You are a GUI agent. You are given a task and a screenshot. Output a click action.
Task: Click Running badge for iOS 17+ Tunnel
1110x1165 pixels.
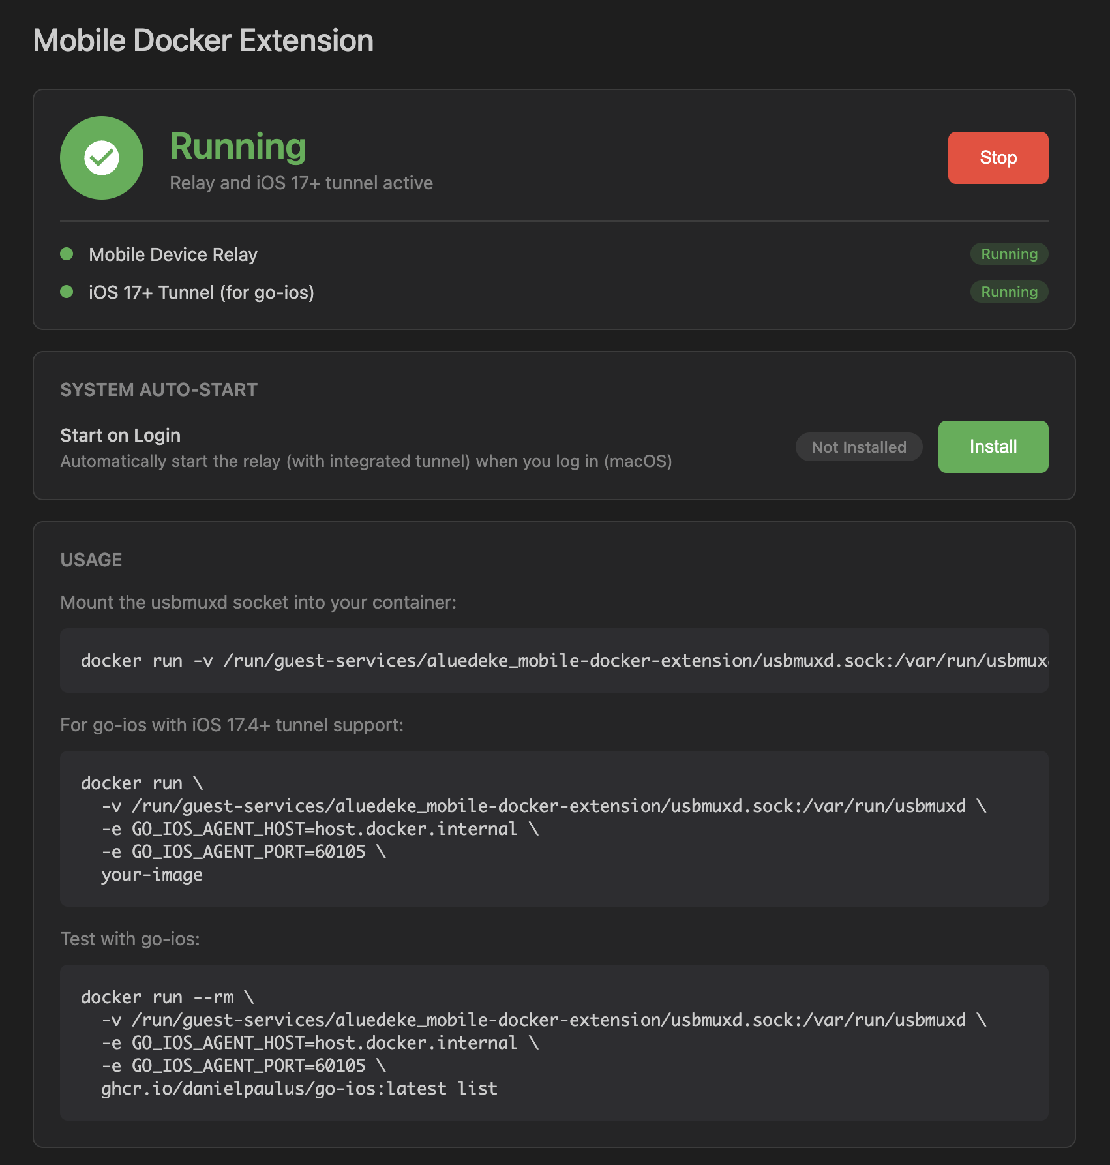coord(1009,292)
